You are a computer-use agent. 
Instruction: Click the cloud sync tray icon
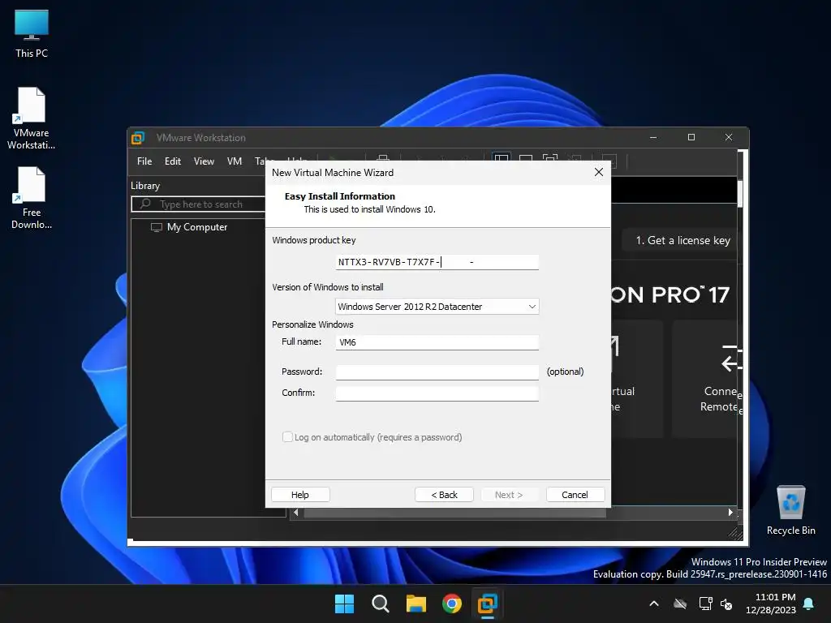pyautogui.click(x=680, y=604)
